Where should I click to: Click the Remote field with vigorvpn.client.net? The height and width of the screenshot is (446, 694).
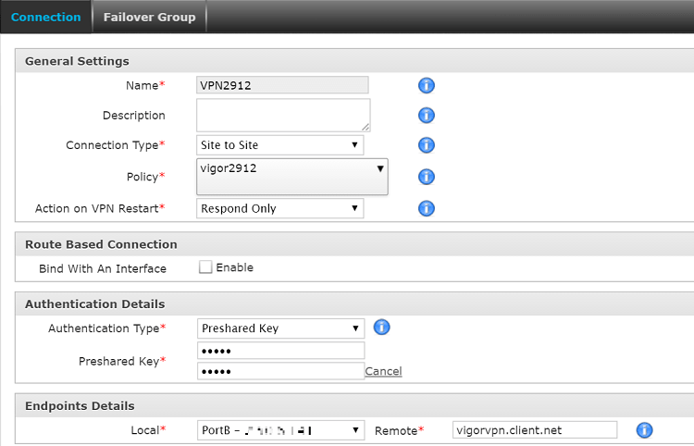tap(535, 430)
